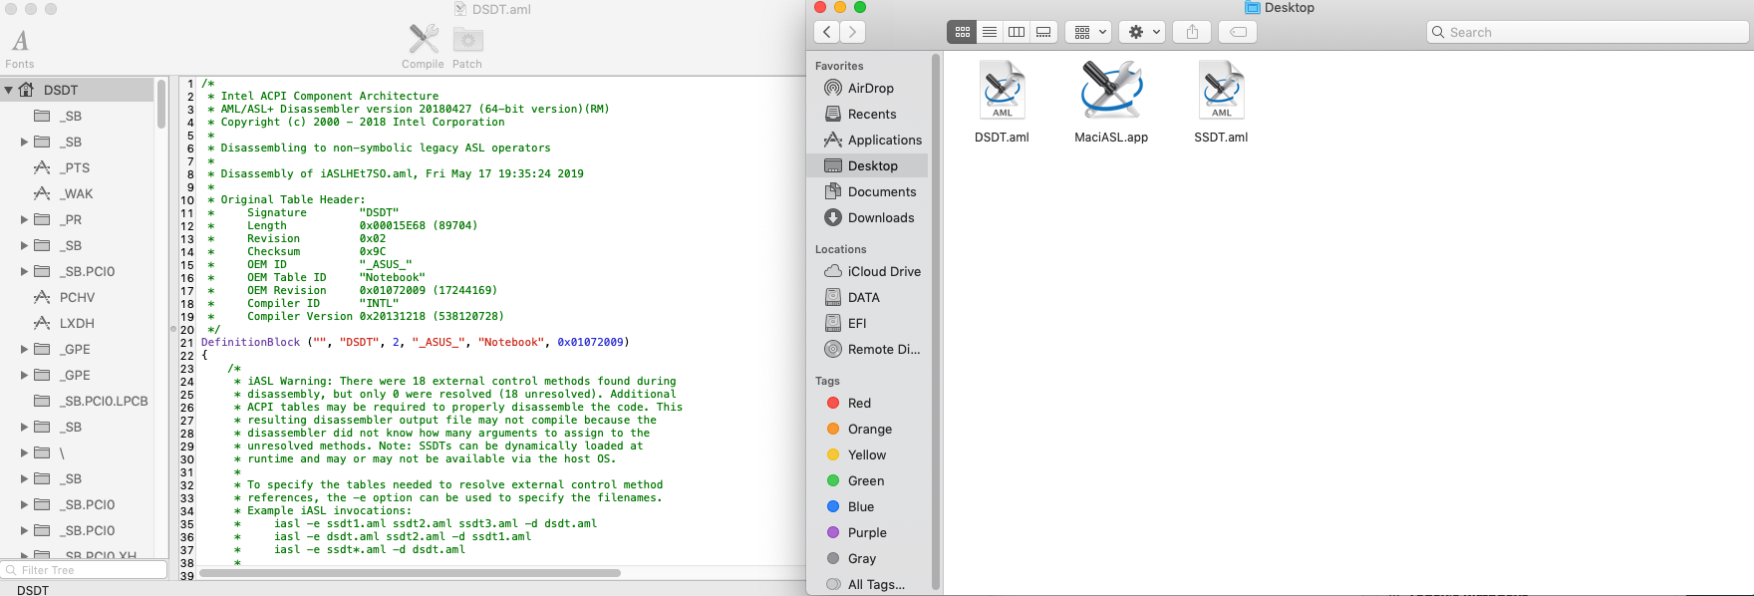Viewport: 1754px width, 596px height.
Task: Open the Finder group-by dropdown
Action: tap(1088, 32)
